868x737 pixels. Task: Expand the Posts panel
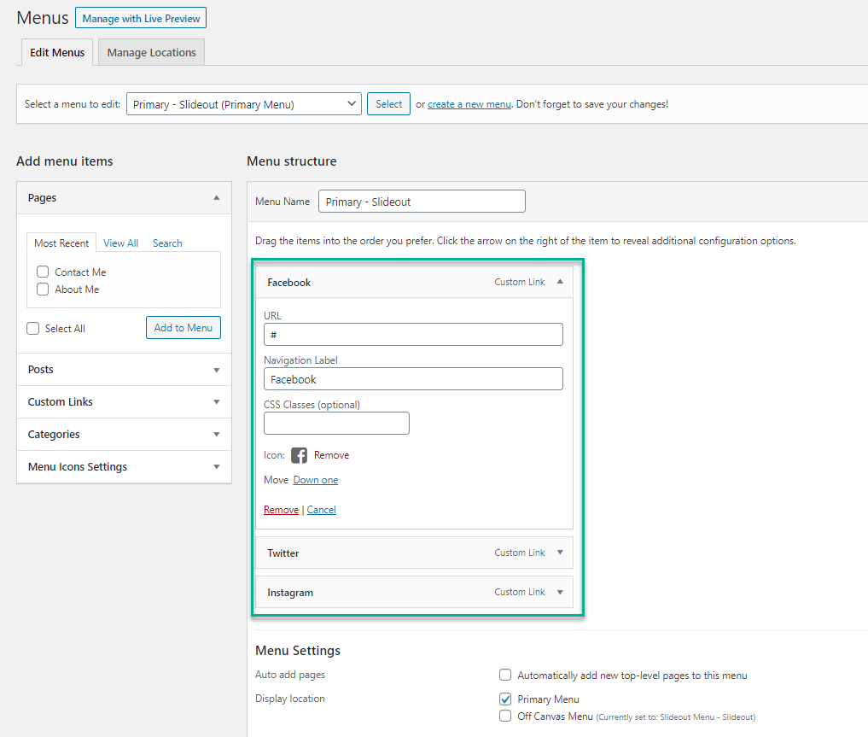(217, 370)
